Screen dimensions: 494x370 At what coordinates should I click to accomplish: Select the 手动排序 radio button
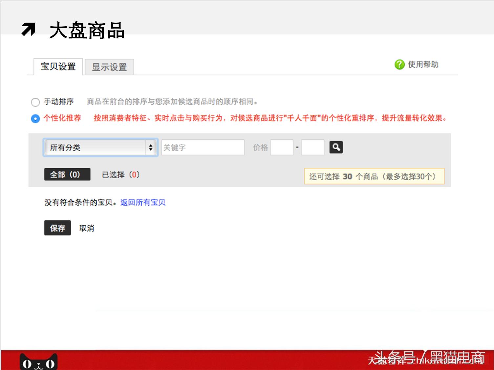(35, 102)
